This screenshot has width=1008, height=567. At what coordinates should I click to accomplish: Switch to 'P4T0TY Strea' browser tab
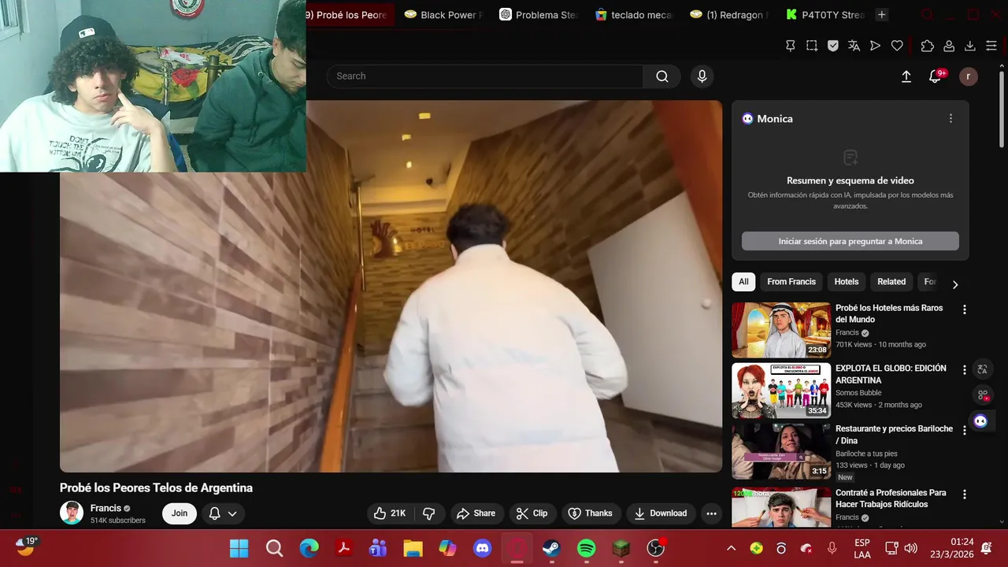(826, 14)
